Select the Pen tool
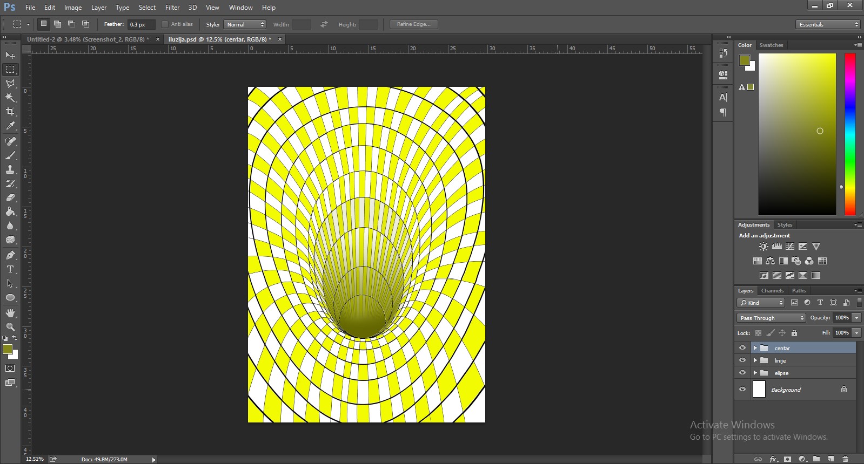Viewport: 864px width, 464px height. (x=10, y=255)
